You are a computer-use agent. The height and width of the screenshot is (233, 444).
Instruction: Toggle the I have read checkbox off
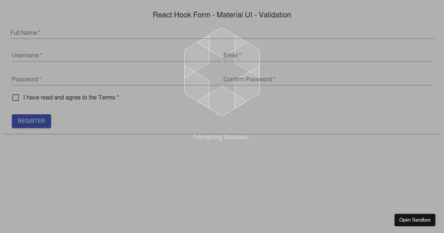[x=15, y=97]
